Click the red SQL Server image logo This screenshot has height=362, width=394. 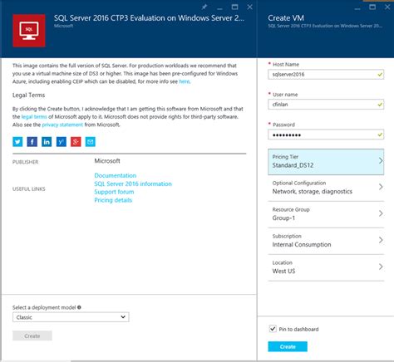29,31
